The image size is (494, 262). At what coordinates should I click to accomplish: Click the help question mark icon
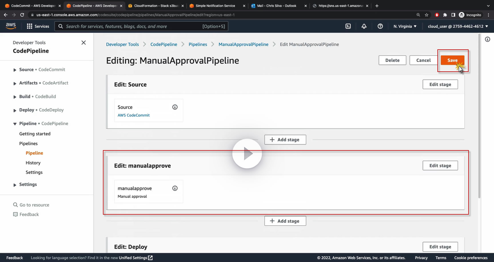tap(380, 26)
